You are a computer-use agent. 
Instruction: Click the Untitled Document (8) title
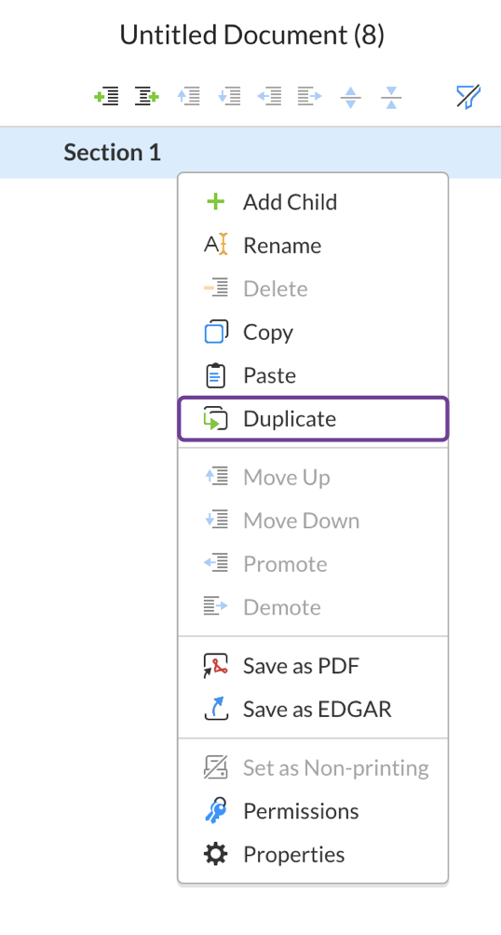pyautogui.click(x=251, y=35)
